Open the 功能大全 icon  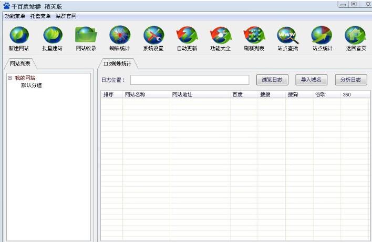click(x=221, y=35)
